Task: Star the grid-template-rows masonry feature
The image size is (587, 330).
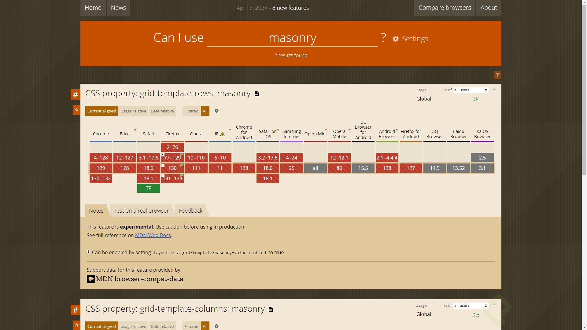Action: point(77,110)
